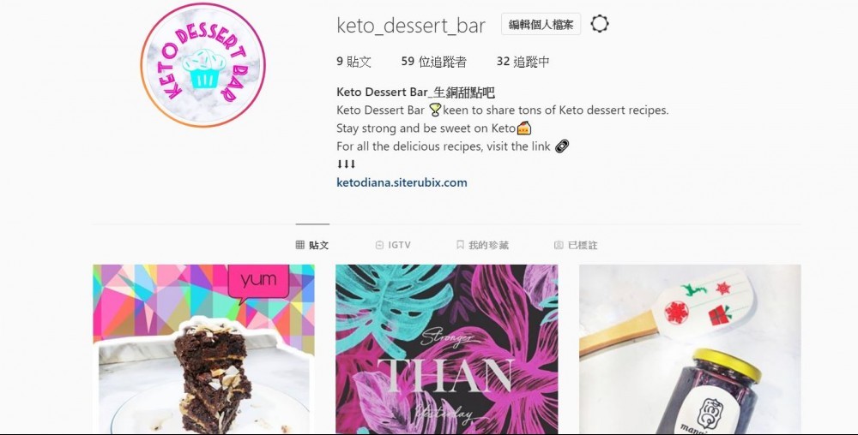Open the brownie stack 'yum' post

(x=203, y=349)
